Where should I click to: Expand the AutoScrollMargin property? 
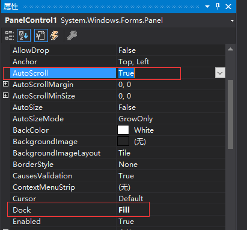click(x=6, y=84)
